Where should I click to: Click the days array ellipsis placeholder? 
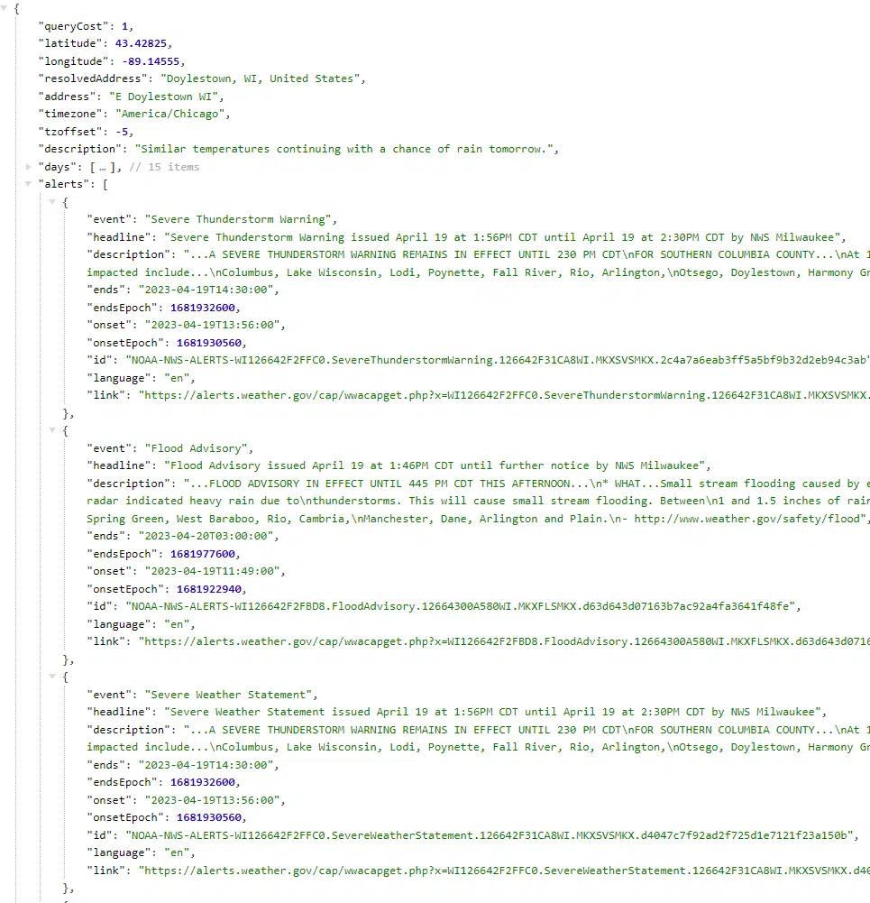pyautogui.click(x=101, y=167)
